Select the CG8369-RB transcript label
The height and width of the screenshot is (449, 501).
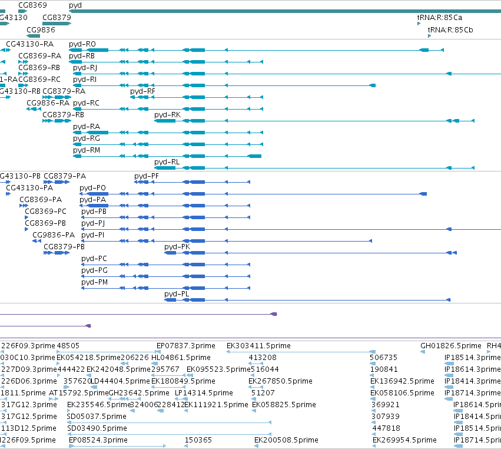[39, 68]
